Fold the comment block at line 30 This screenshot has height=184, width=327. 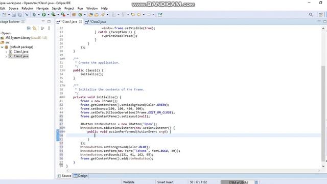tap(64, 59)
